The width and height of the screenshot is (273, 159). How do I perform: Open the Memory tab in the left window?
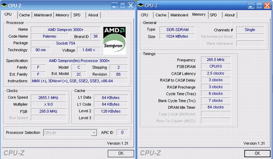62,15
